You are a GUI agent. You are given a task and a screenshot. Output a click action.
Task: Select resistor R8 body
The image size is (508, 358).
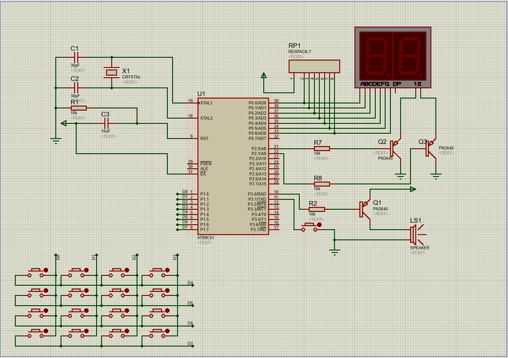click(322, 184)
